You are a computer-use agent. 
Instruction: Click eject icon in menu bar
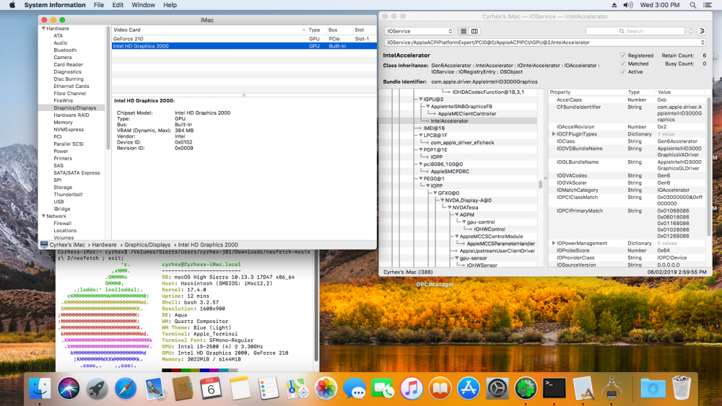(x=614, y=5)
